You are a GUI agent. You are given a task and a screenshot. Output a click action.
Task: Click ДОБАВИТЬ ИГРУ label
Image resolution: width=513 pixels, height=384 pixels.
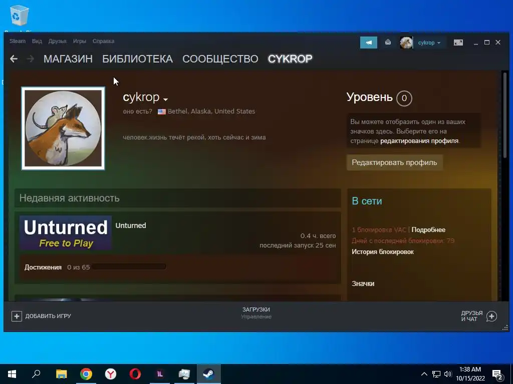point(48,316)
